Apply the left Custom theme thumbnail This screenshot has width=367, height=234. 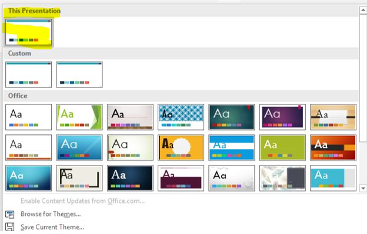29,74
